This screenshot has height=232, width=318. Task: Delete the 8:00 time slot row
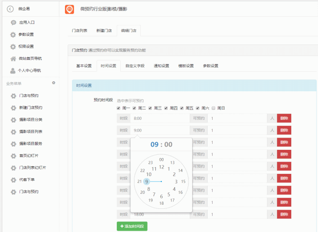284,118
